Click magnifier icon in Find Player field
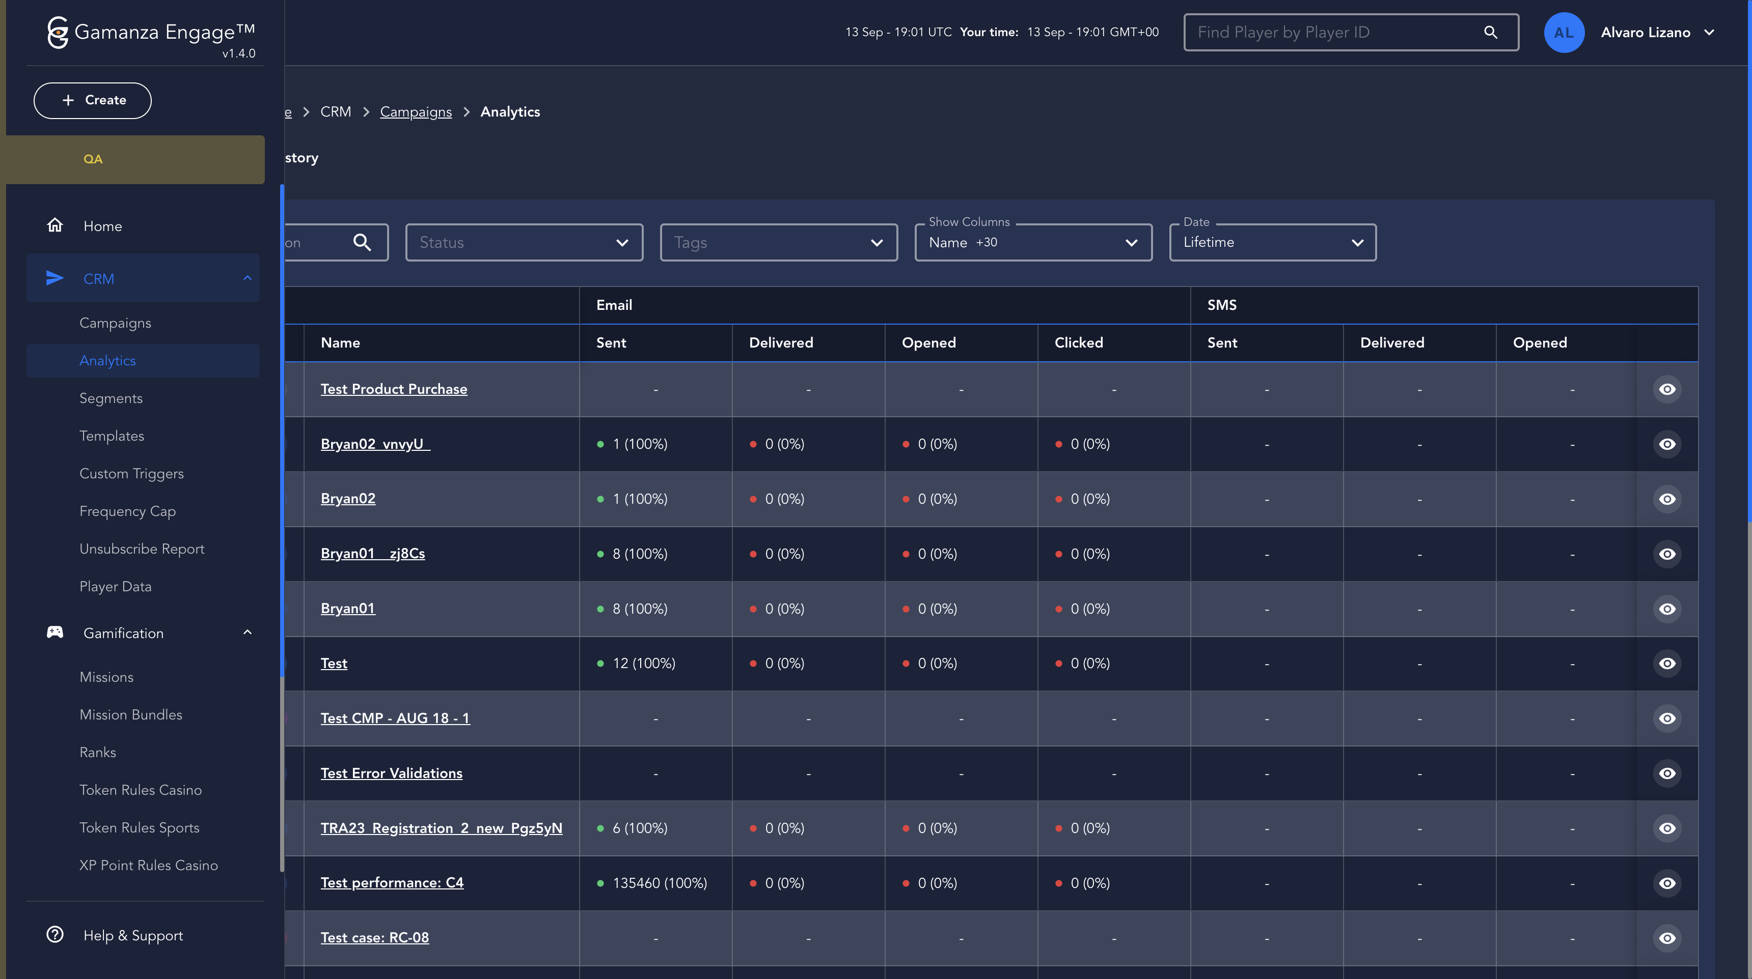Screen dimensions: 1752x979 coord(1490,33)
